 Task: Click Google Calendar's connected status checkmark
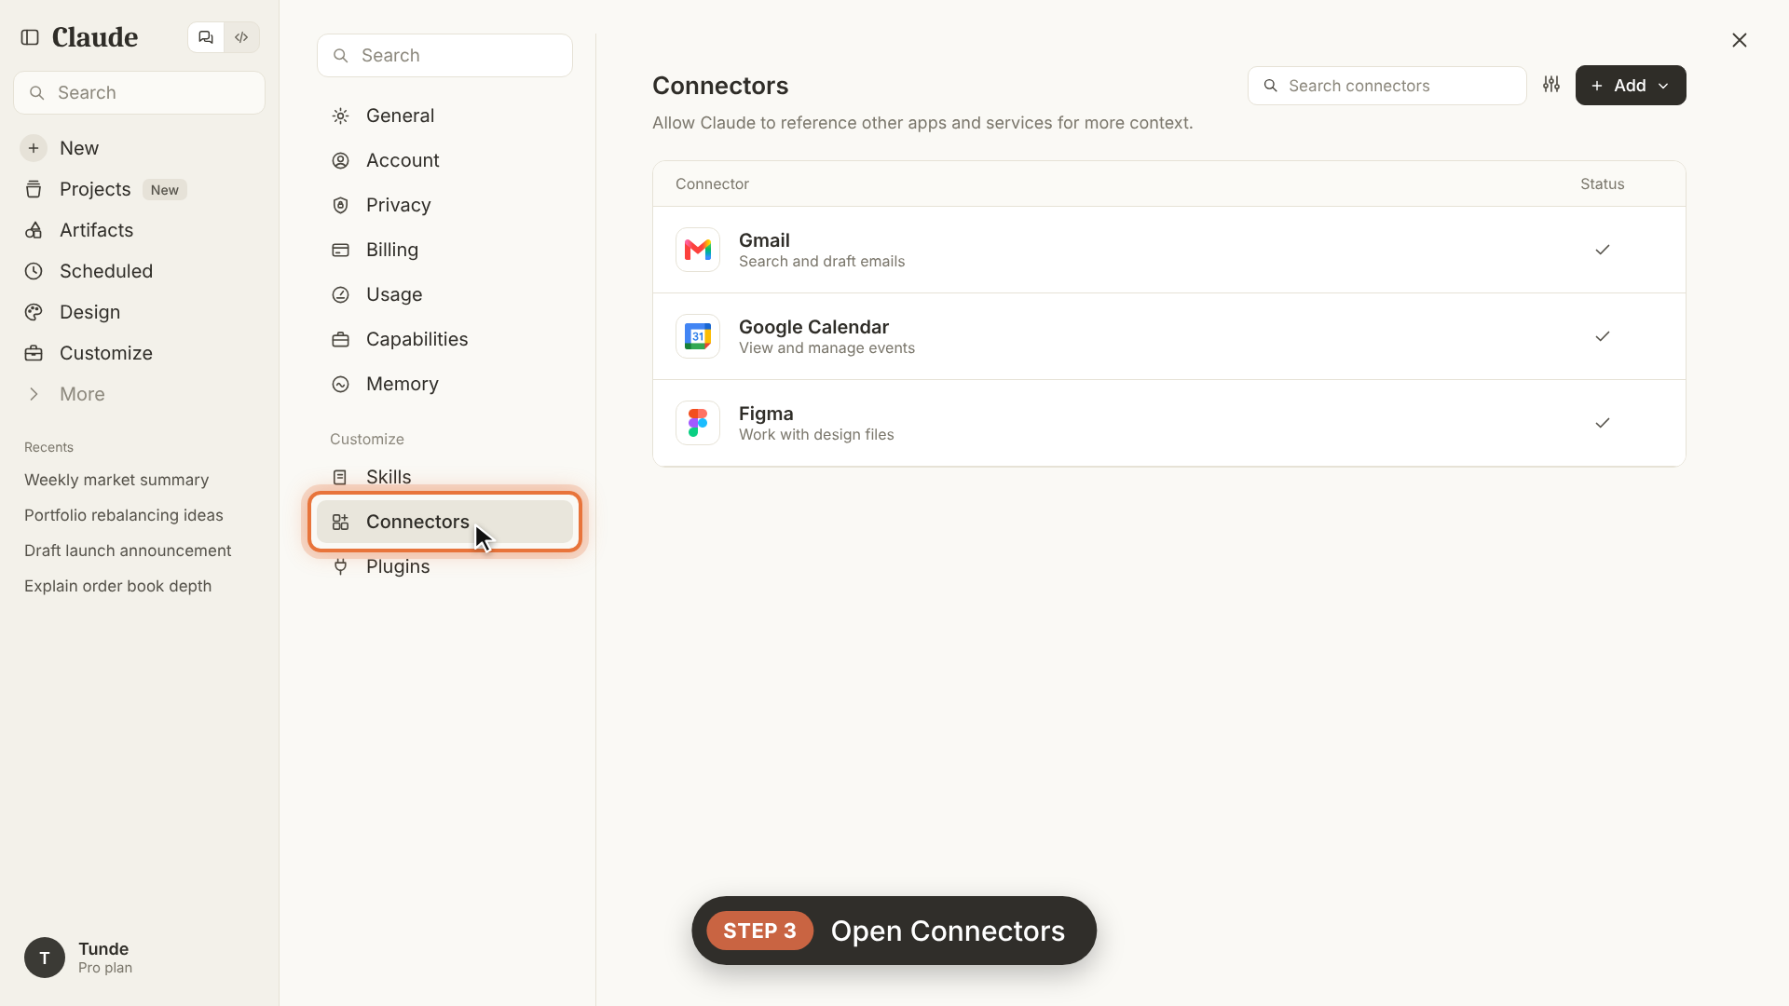1603,336
